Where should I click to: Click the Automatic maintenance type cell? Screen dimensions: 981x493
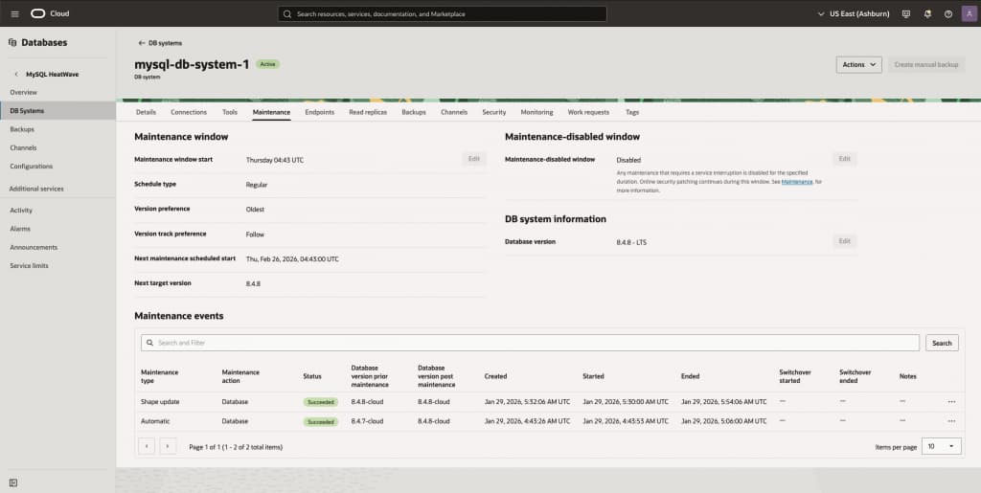155,421
